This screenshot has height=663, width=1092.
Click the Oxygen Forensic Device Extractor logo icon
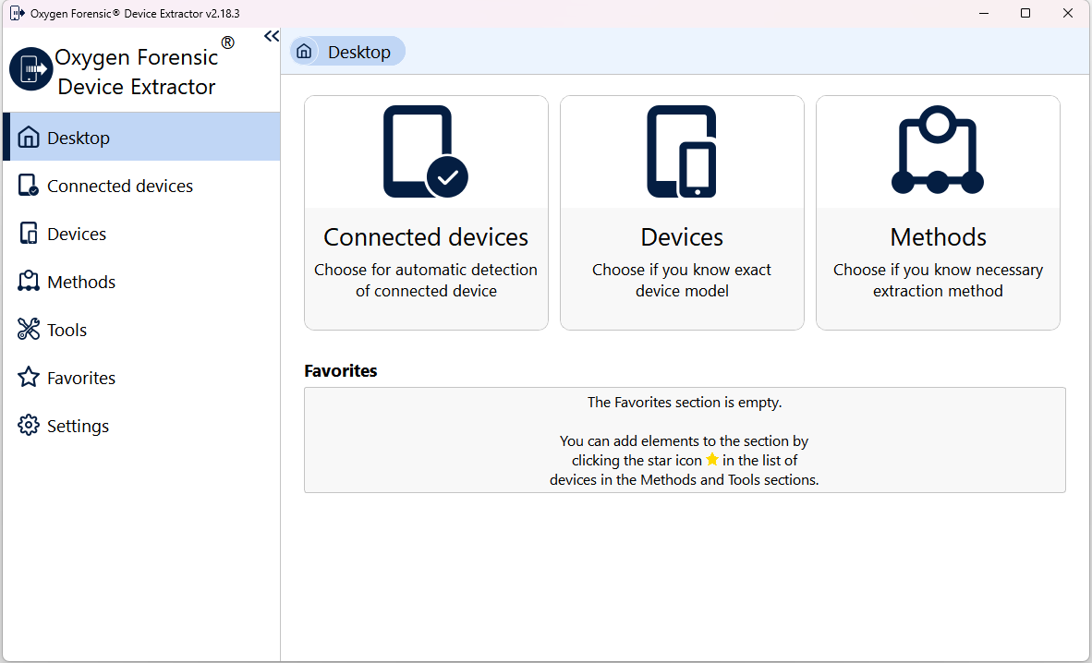pyautogui.click(x=31, y=69)
